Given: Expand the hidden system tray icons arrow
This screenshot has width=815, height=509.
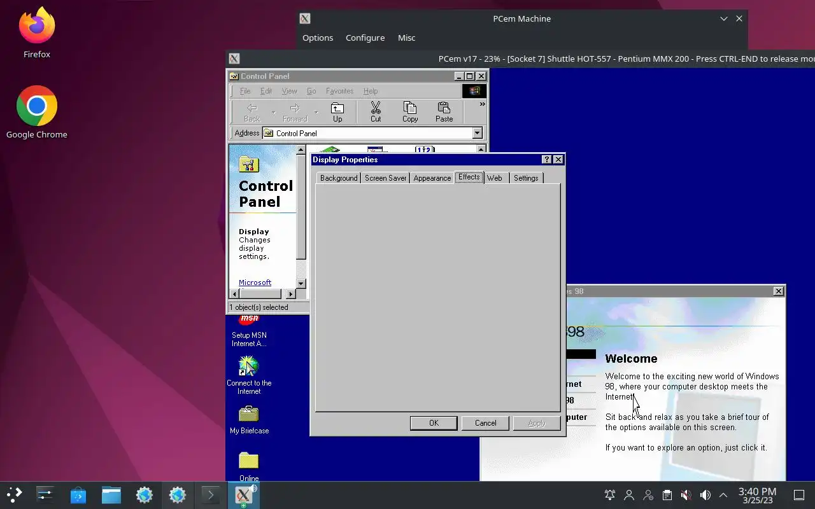Looking at the screenshot, I should pos(723,495).
